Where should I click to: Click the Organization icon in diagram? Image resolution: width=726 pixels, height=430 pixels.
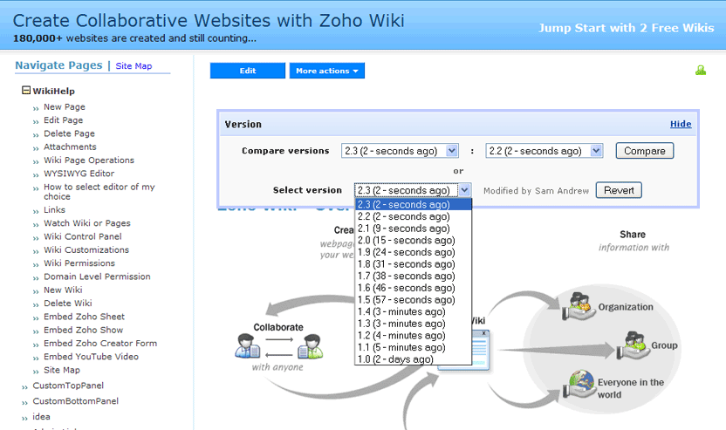pyautogui.click(x=578, y=306)
